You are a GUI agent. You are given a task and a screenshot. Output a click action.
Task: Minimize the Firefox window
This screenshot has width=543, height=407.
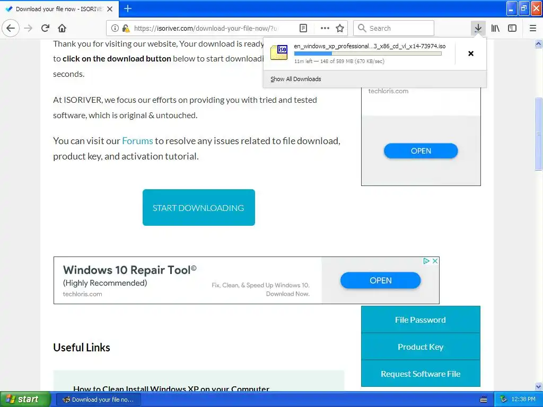tap(512, 8)
